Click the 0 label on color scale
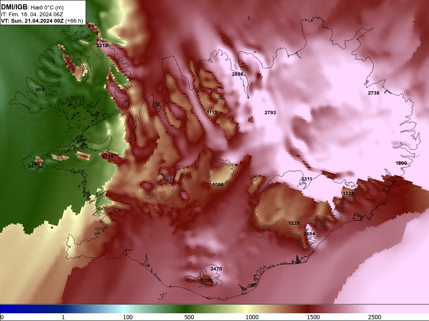This screenshot has height=321, width=429. point(2,317)
